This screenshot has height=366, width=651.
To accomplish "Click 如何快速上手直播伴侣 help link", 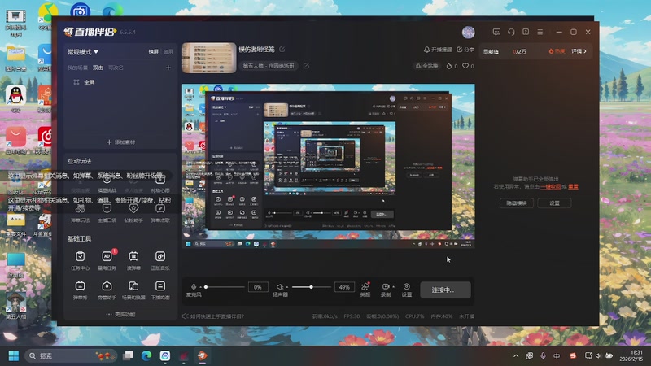I will pyautogui.click(x=213, y=316).
